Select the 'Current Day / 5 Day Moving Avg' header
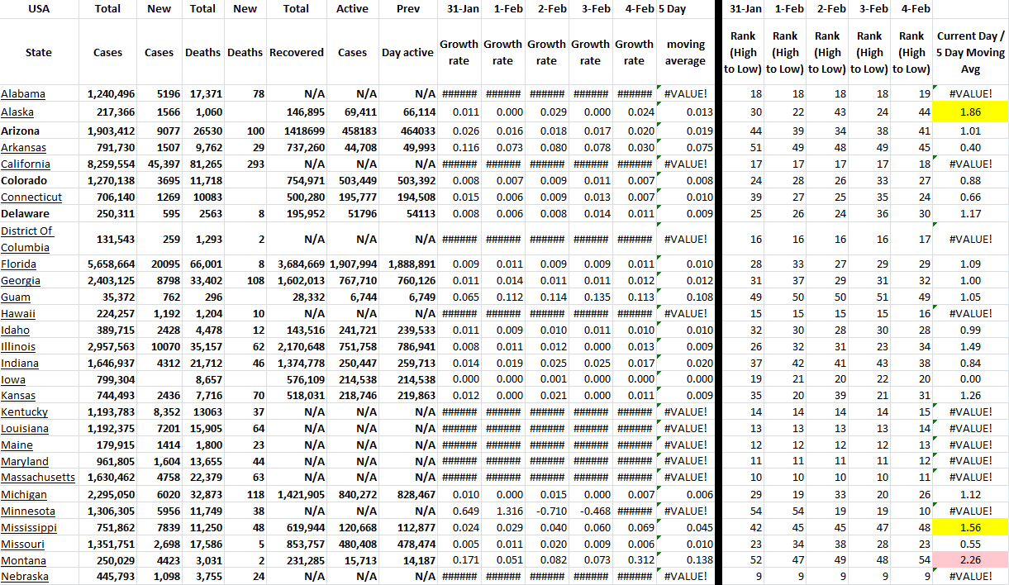The height and width of the screenshot is (585, 1009). click(x=970, y=52)
